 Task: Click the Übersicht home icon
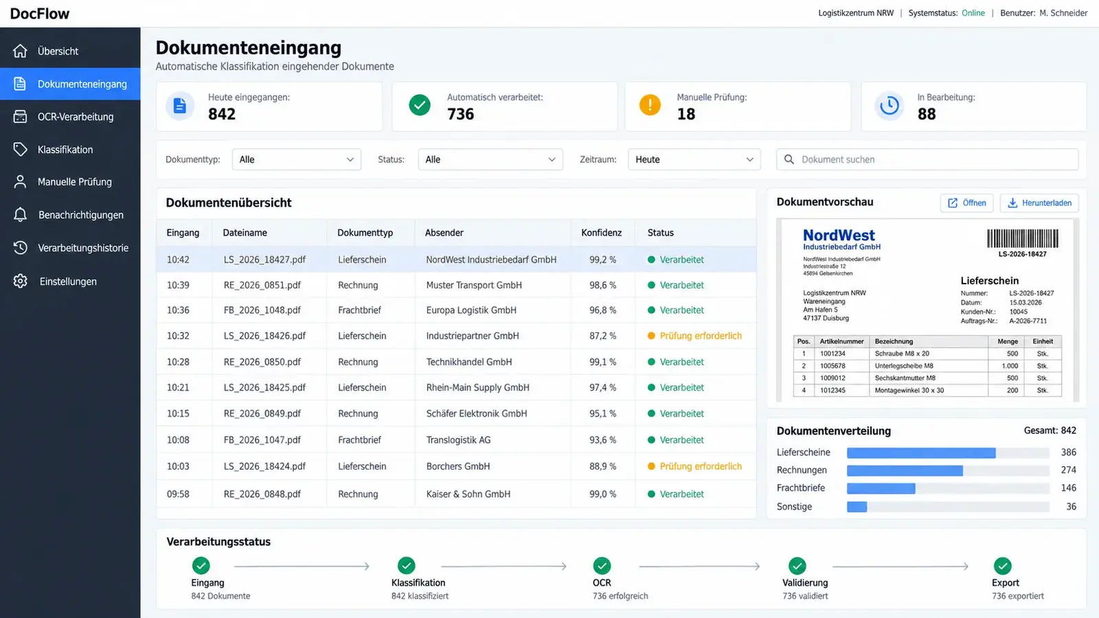[20, 51]
